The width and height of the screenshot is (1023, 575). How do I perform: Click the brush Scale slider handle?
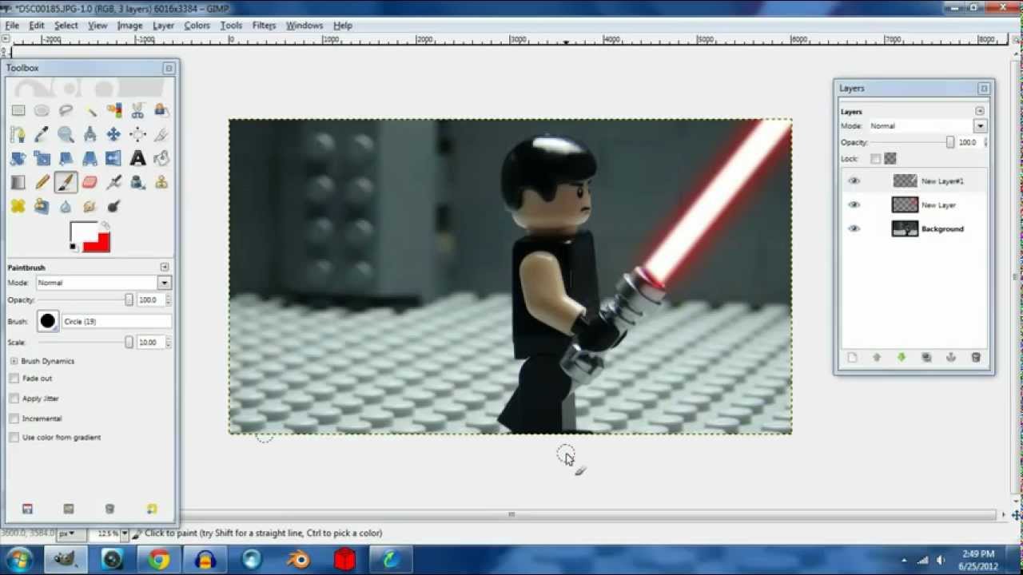129,342
